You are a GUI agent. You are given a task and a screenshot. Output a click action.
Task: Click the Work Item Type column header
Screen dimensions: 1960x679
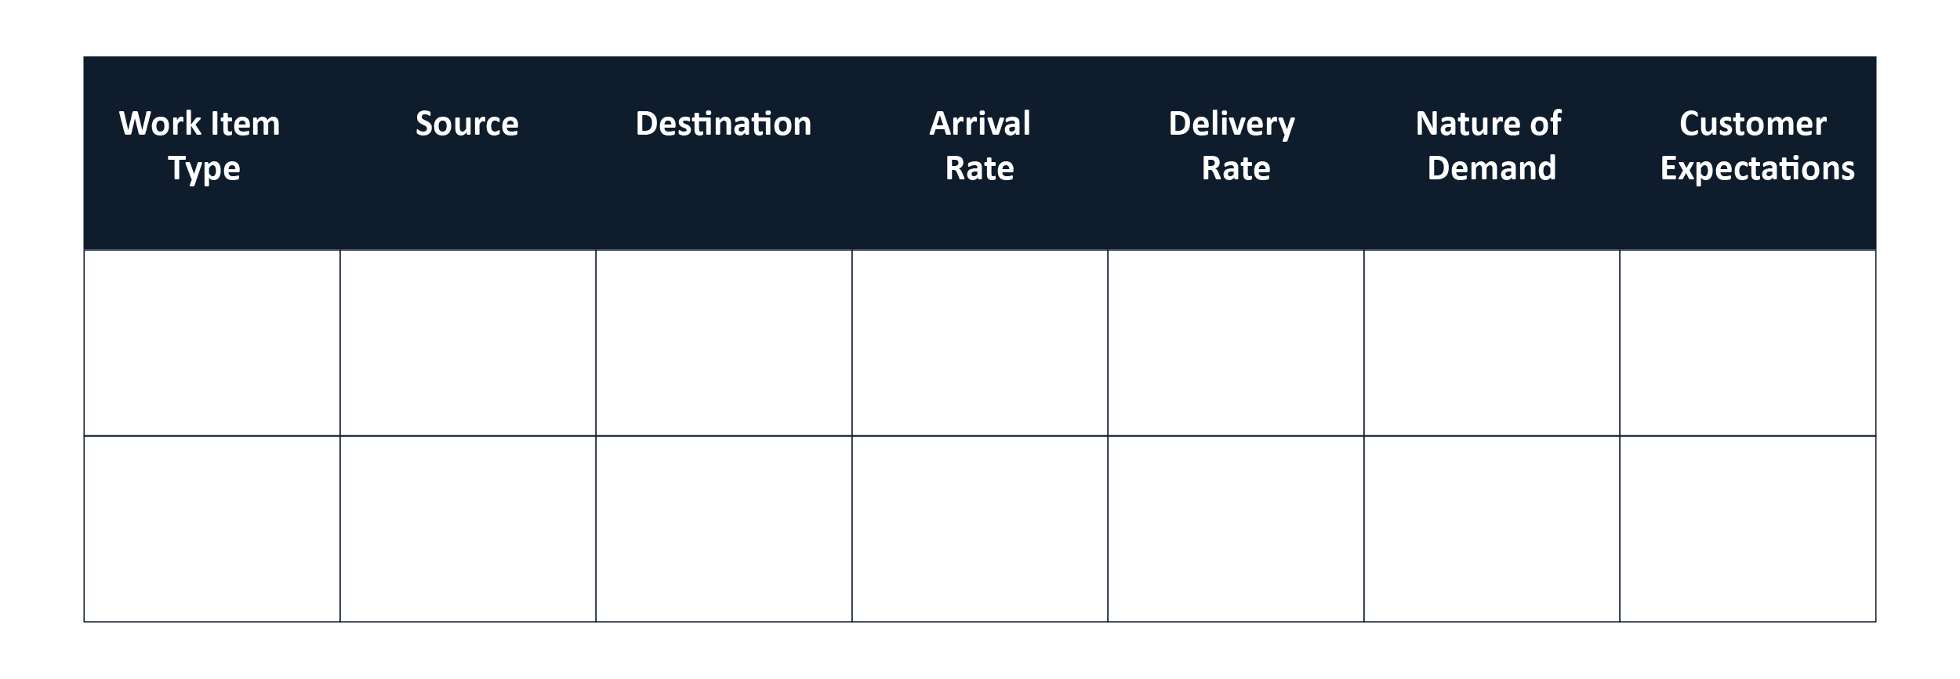click(212, 153)
